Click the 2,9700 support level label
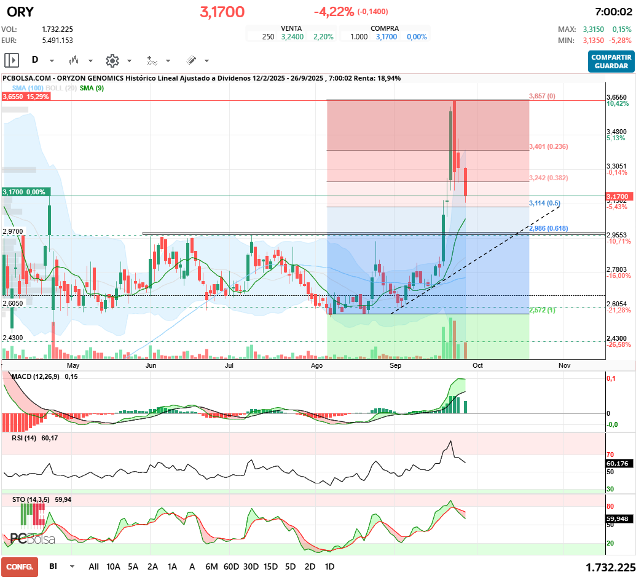This screenshot has width=644, height=580. [x=13, y=231]
